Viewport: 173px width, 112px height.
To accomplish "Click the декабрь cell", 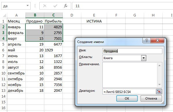I will [x=16, y=90].
